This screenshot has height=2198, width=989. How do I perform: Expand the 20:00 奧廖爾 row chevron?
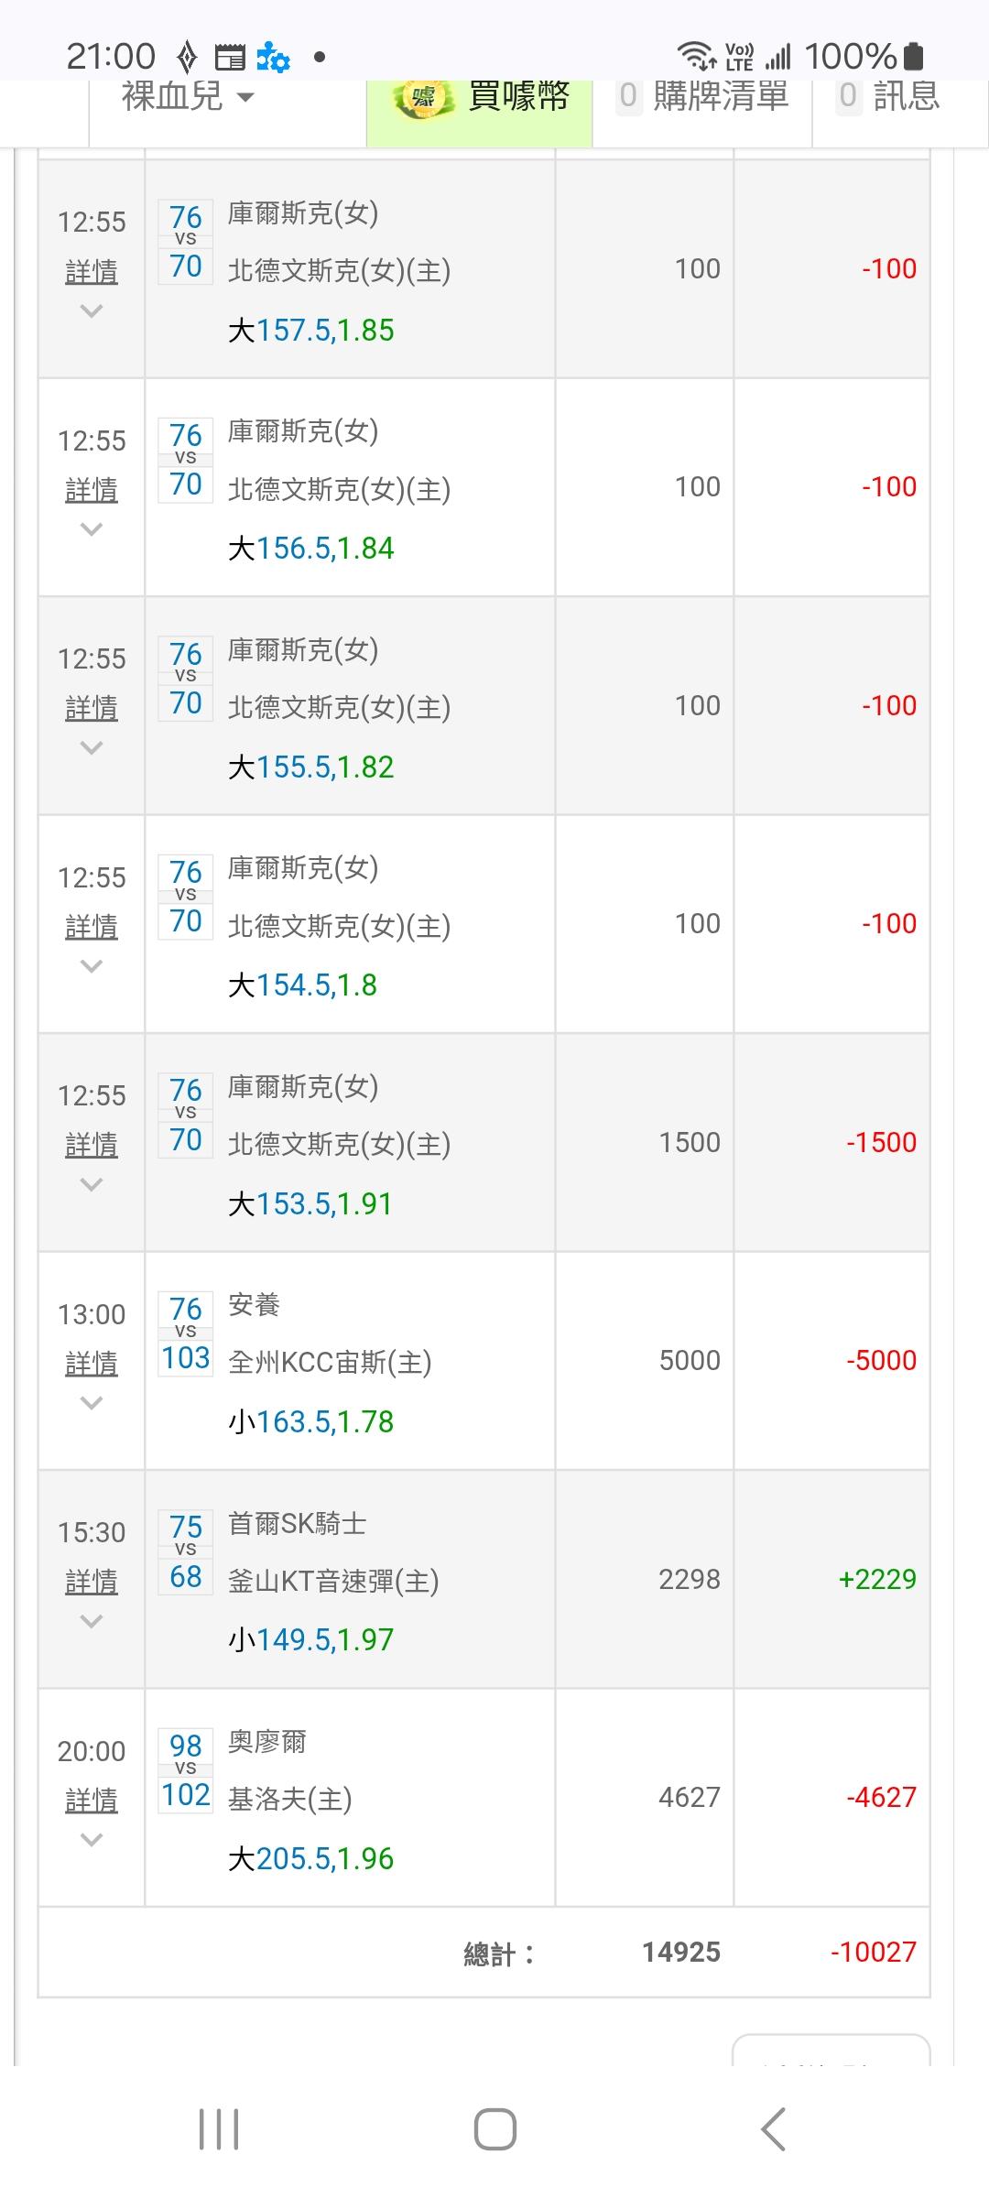[x=92, y=1839]
